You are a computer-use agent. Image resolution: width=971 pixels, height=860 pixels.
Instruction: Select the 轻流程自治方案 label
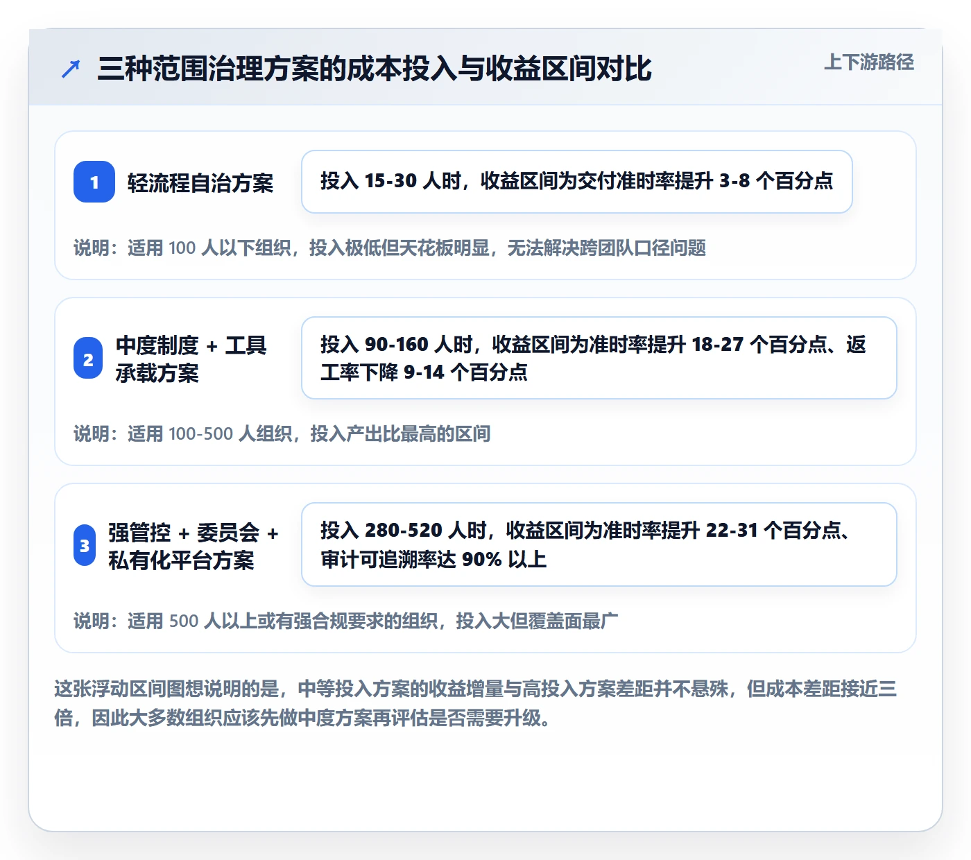(200, 182)
